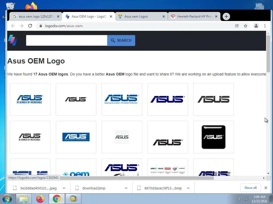This screenshot has height=204, width=273.
Task: Switch to 'asus oem logo 120x120' tab
Action: (35, 16)
